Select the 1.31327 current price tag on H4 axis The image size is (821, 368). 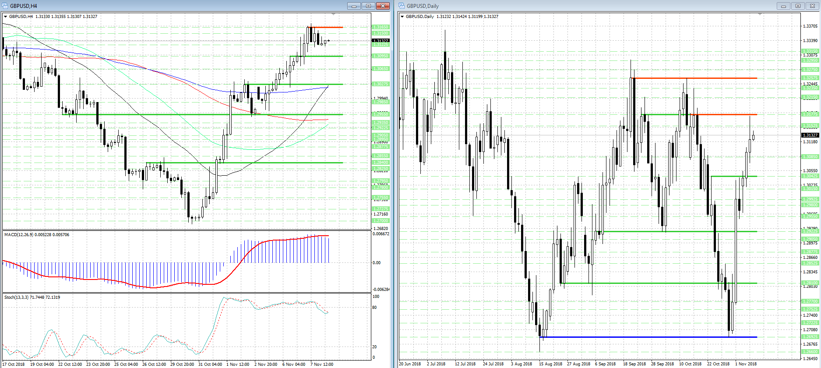click(381, 41)
